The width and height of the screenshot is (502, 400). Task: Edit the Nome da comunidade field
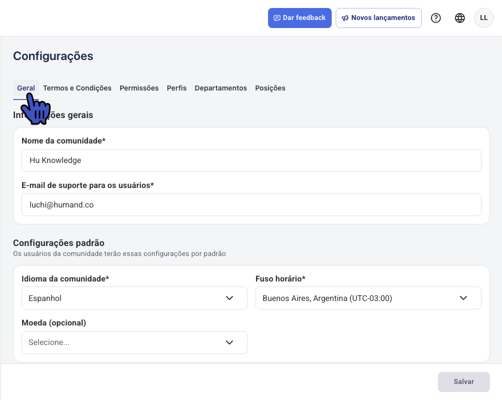pyautogui.click(x=252, y=160)
